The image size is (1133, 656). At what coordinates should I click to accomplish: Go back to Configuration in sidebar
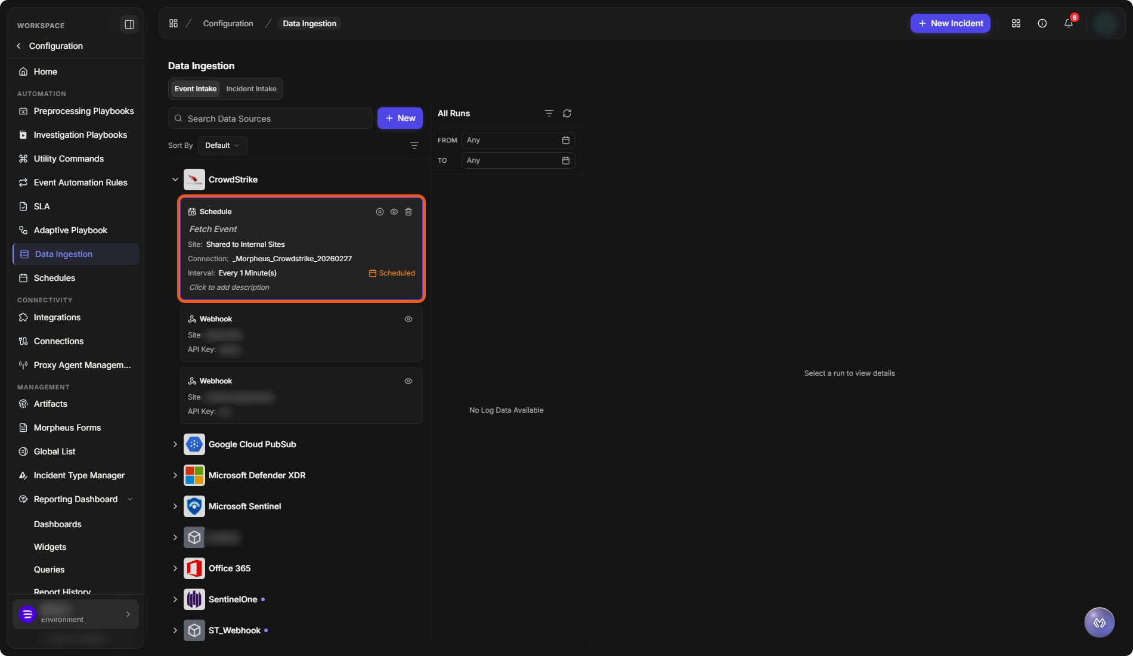click(x=50, y=46)
